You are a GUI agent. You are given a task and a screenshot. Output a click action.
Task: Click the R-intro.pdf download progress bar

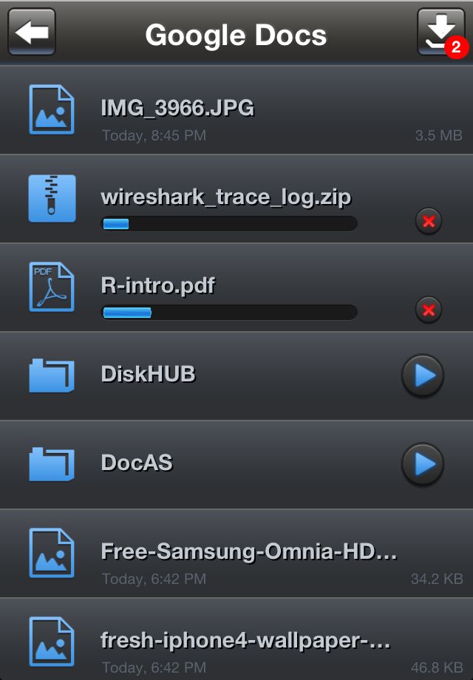point(229,312)
